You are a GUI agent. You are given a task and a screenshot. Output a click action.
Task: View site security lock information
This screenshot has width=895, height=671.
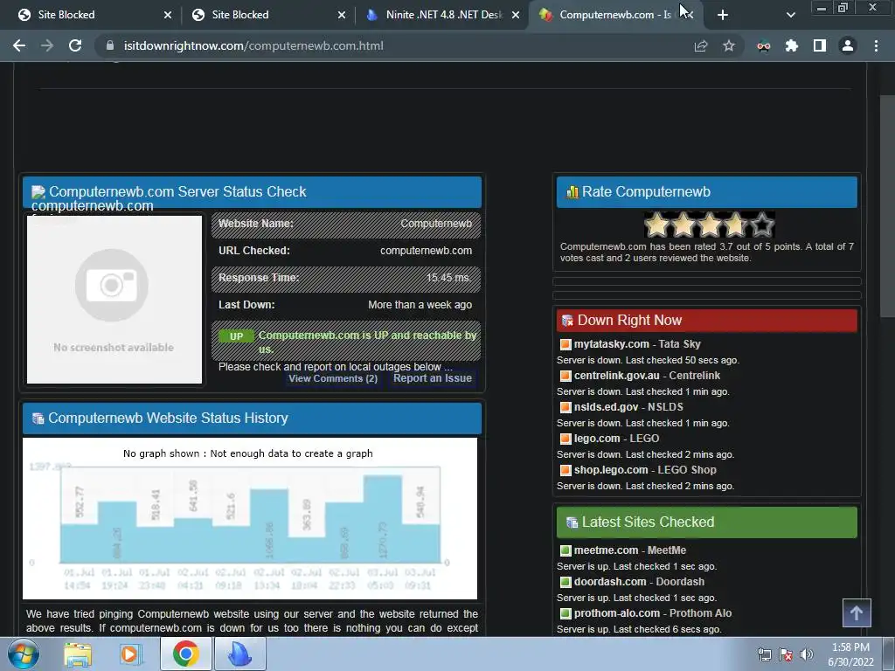point(110,45)
